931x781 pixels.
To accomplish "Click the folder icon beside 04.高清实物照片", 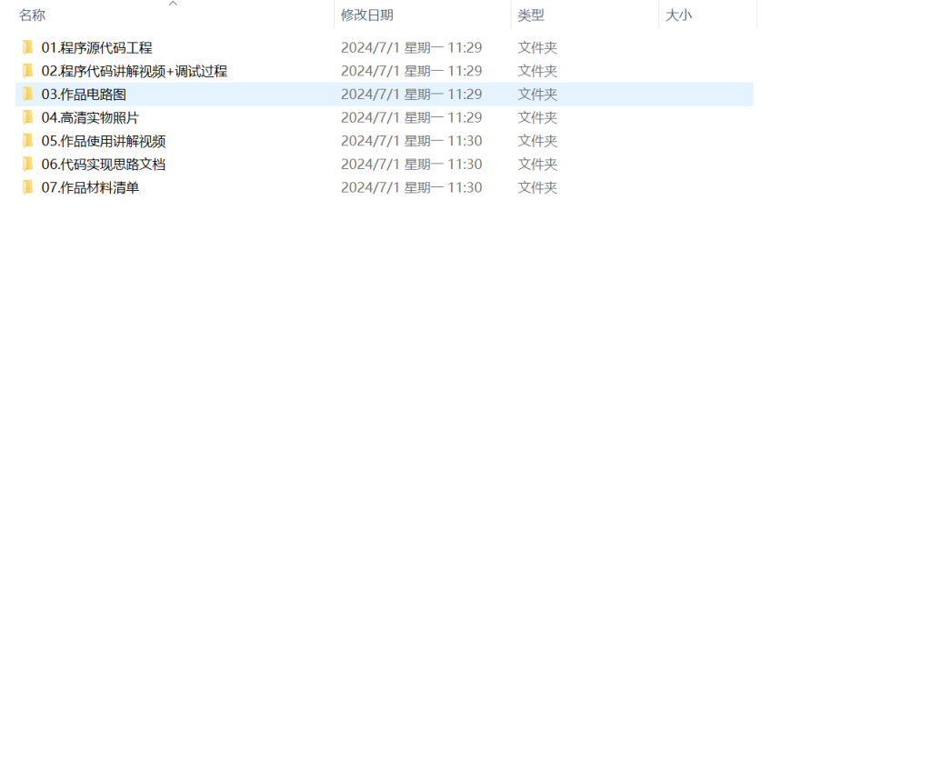I will tap(29, 117).
